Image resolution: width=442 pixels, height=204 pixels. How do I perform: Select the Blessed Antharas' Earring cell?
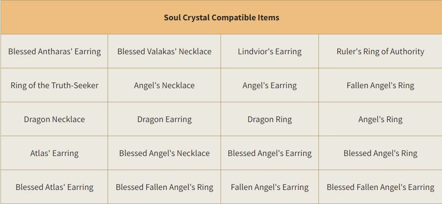pos(54,51)
